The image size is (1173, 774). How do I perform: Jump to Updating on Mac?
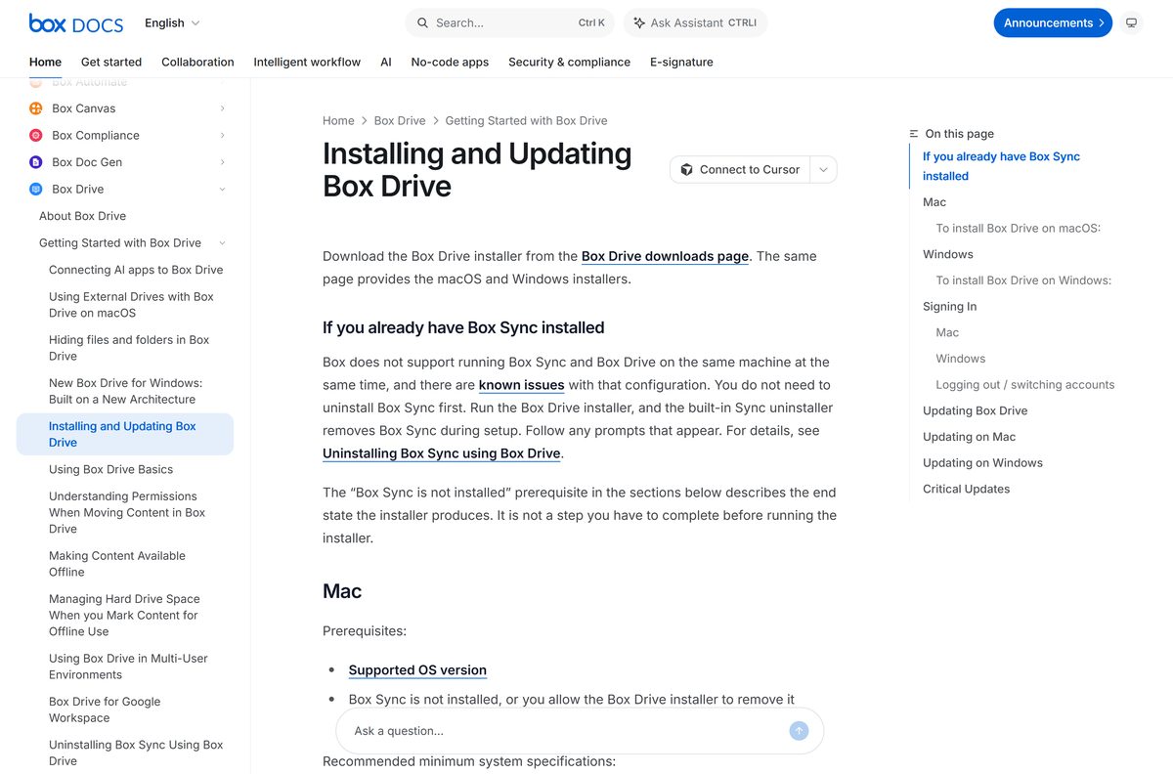pos(970,437)
